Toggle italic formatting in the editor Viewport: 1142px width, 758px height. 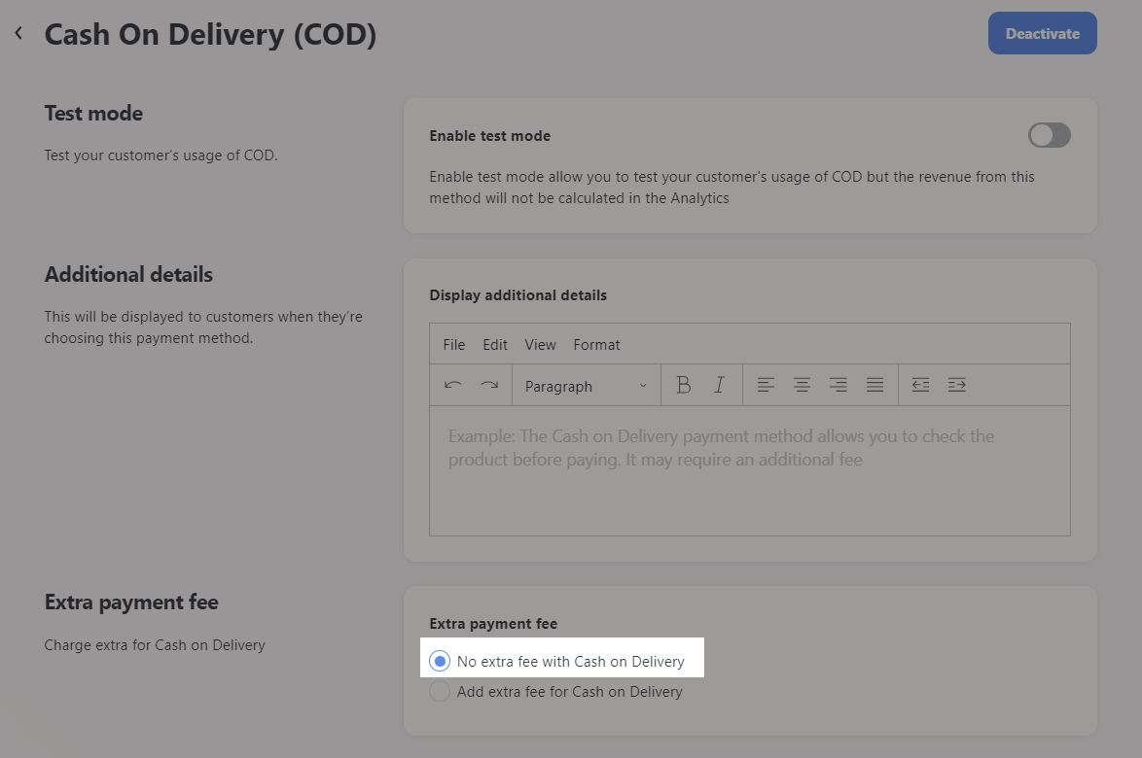[720, 385]
